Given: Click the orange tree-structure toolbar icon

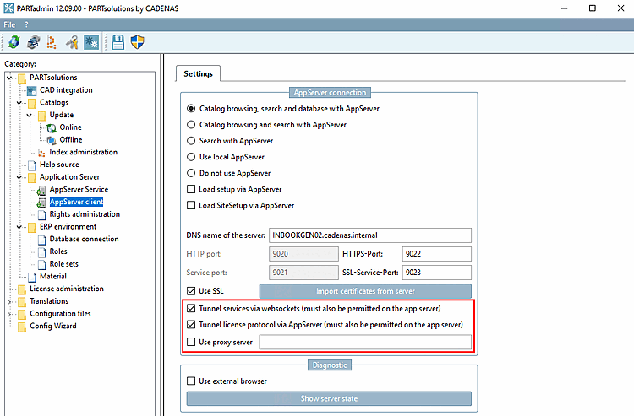Looking at the screenshot, I should pos(51,42).
